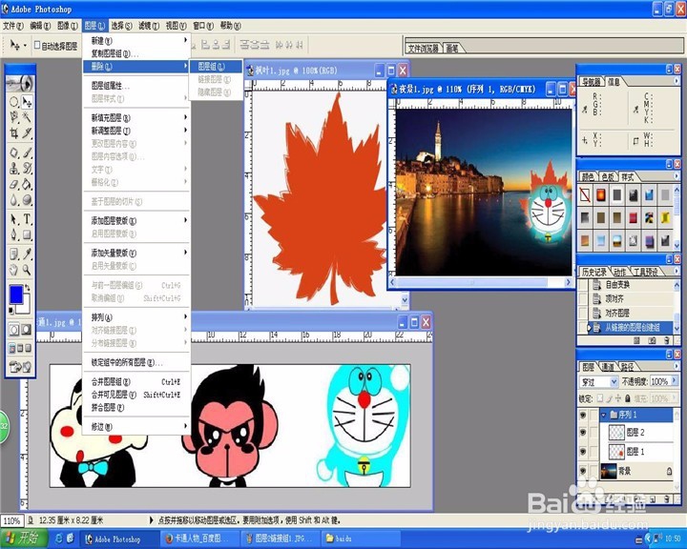Swap foreground and background colors
Image resolution: width=687 pixels, height=549 pixels.
[x=27, y=288]
